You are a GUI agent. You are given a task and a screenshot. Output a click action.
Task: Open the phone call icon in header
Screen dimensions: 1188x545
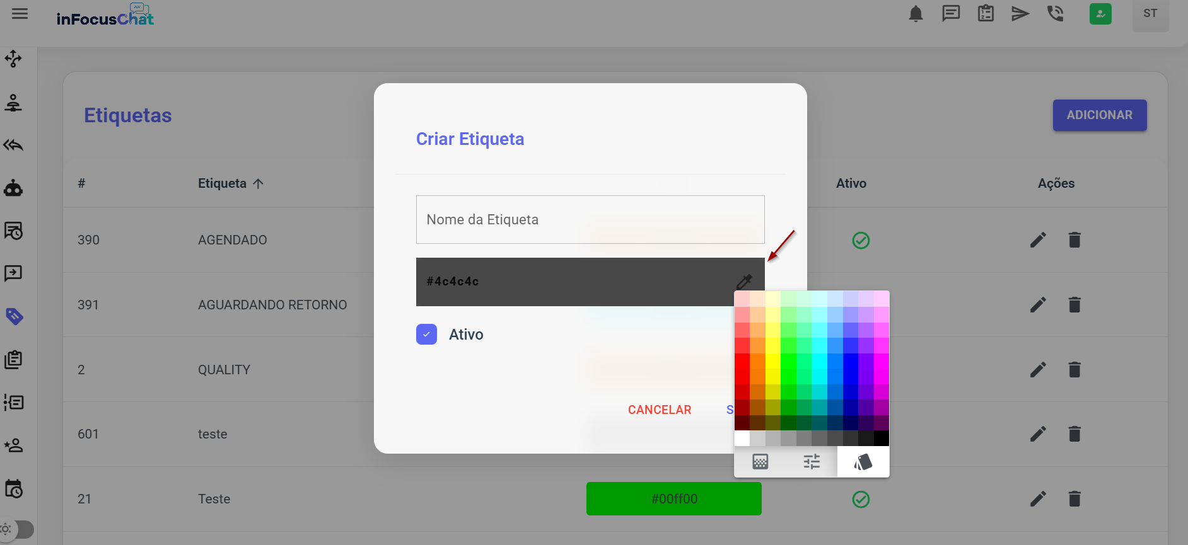coord(1055,14)
